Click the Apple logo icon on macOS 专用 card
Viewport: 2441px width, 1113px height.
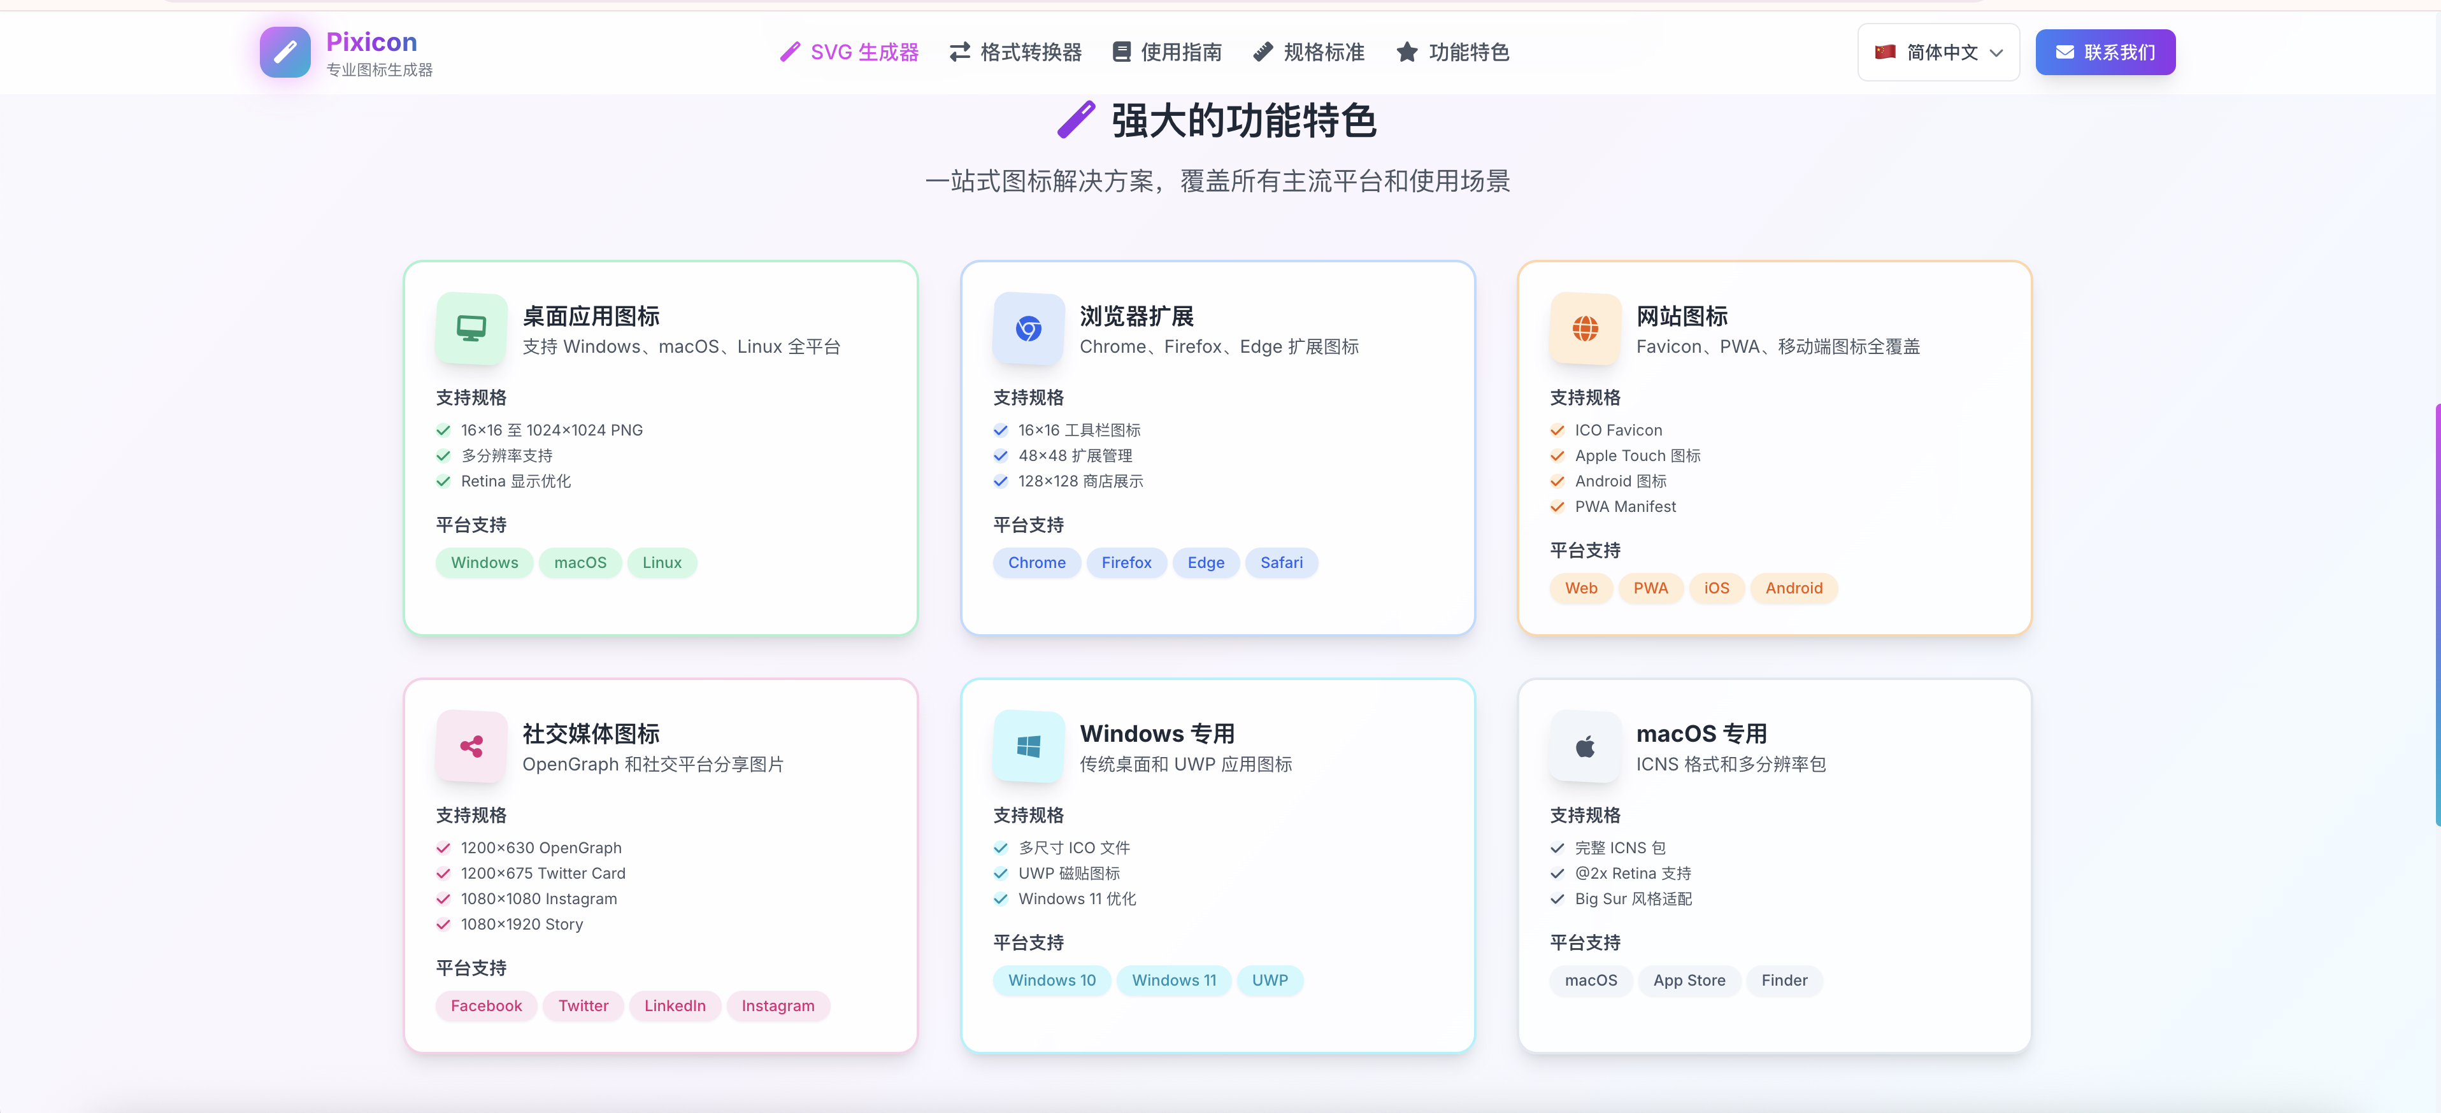1584,746
